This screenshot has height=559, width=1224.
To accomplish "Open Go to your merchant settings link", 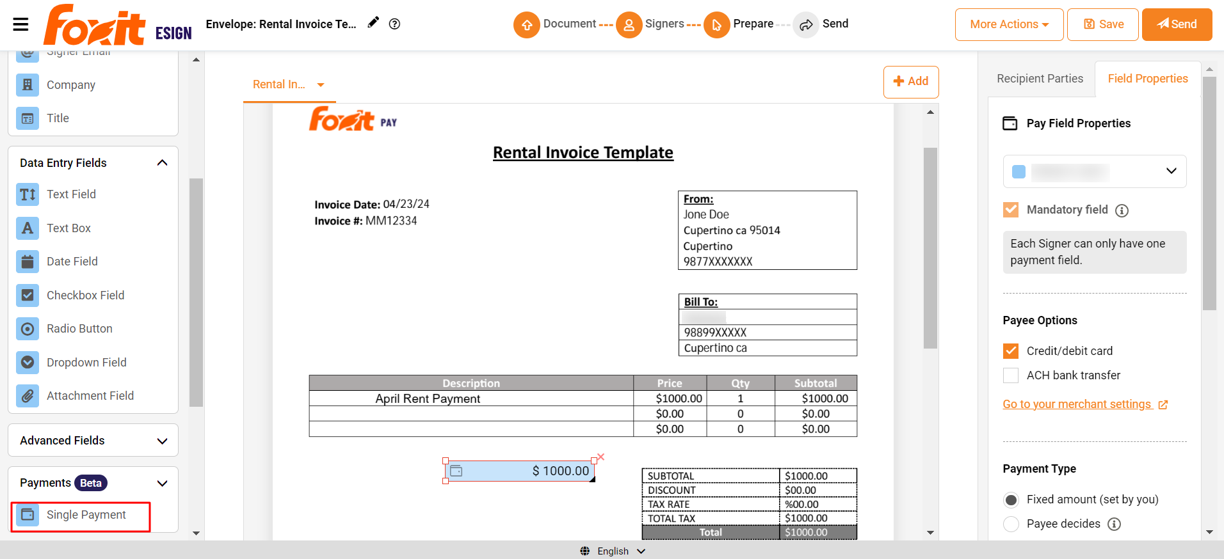I will 1085,404.
